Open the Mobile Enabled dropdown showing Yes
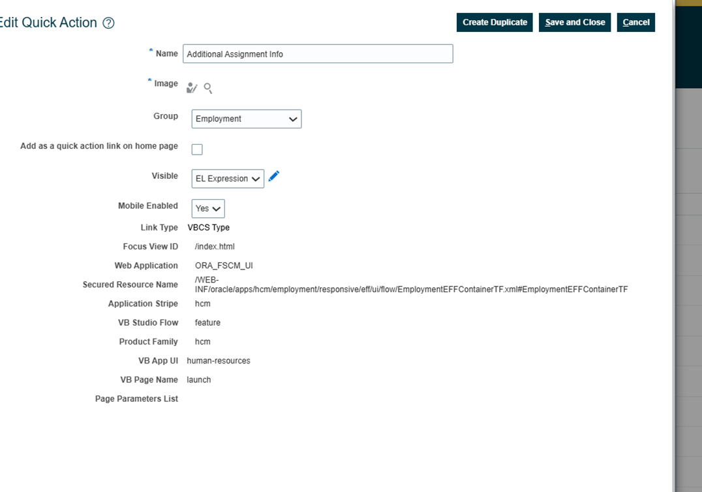Screen dimensions: 702x492 coord(207,209)
